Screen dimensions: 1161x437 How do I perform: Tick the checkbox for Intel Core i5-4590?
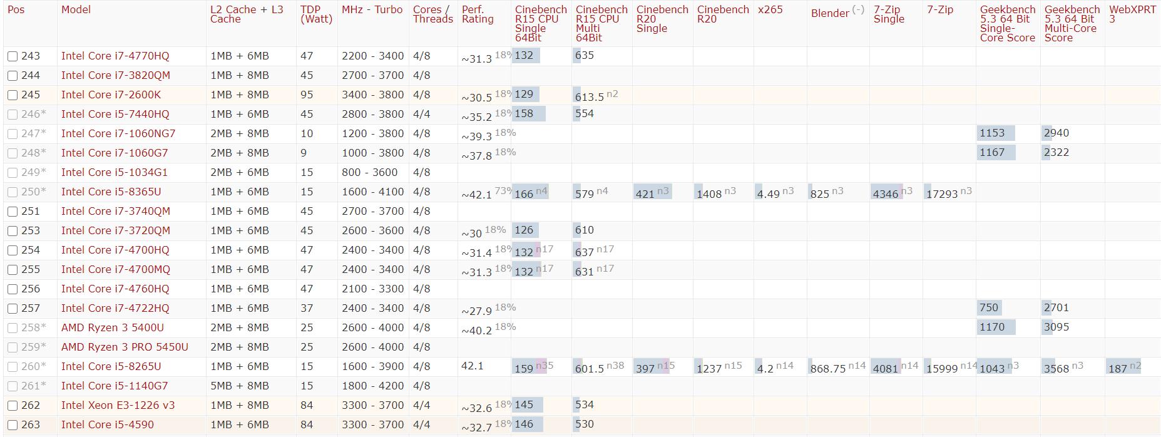coord(13,425)
